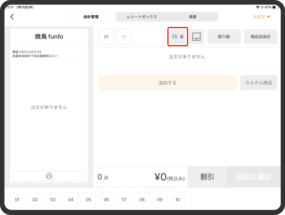The image size is (285, 215).
Task: Check Wi-Fi status icon
Action: pos(258,7)
